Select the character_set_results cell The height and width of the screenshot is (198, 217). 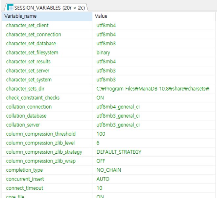coord(47,62)
